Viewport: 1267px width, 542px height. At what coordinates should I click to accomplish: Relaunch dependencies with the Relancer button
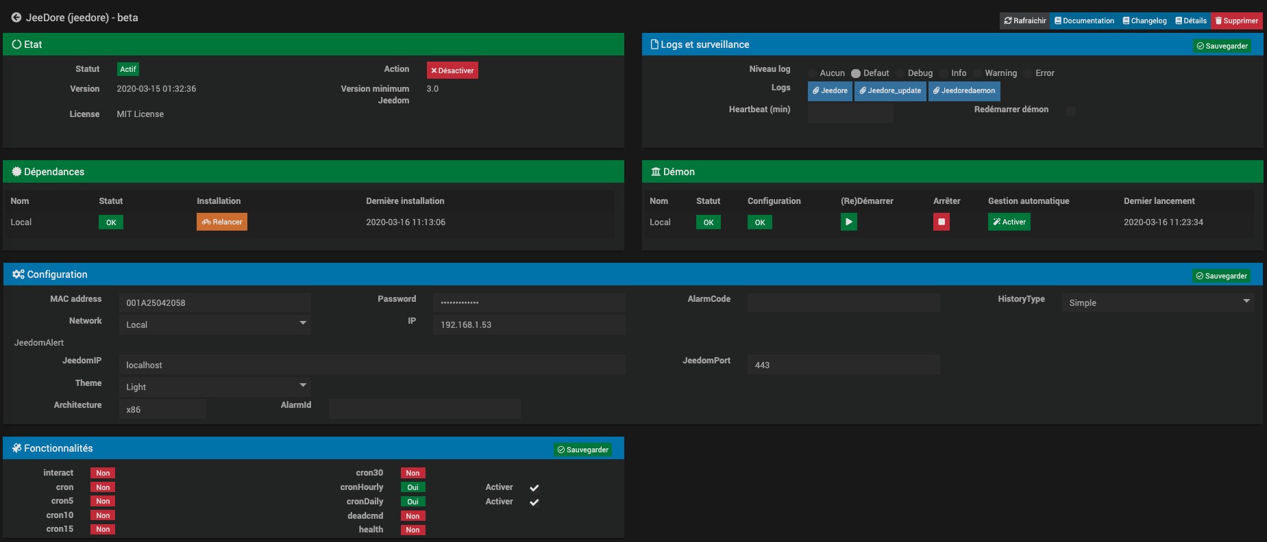[222, 222]
